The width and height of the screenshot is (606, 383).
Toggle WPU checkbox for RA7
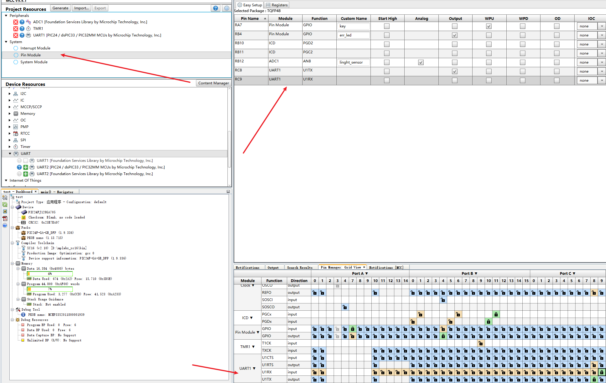pos(489,26)
